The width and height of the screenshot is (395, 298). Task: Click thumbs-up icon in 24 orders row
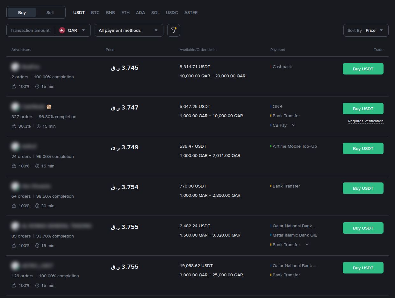click(x=14, y=166)
